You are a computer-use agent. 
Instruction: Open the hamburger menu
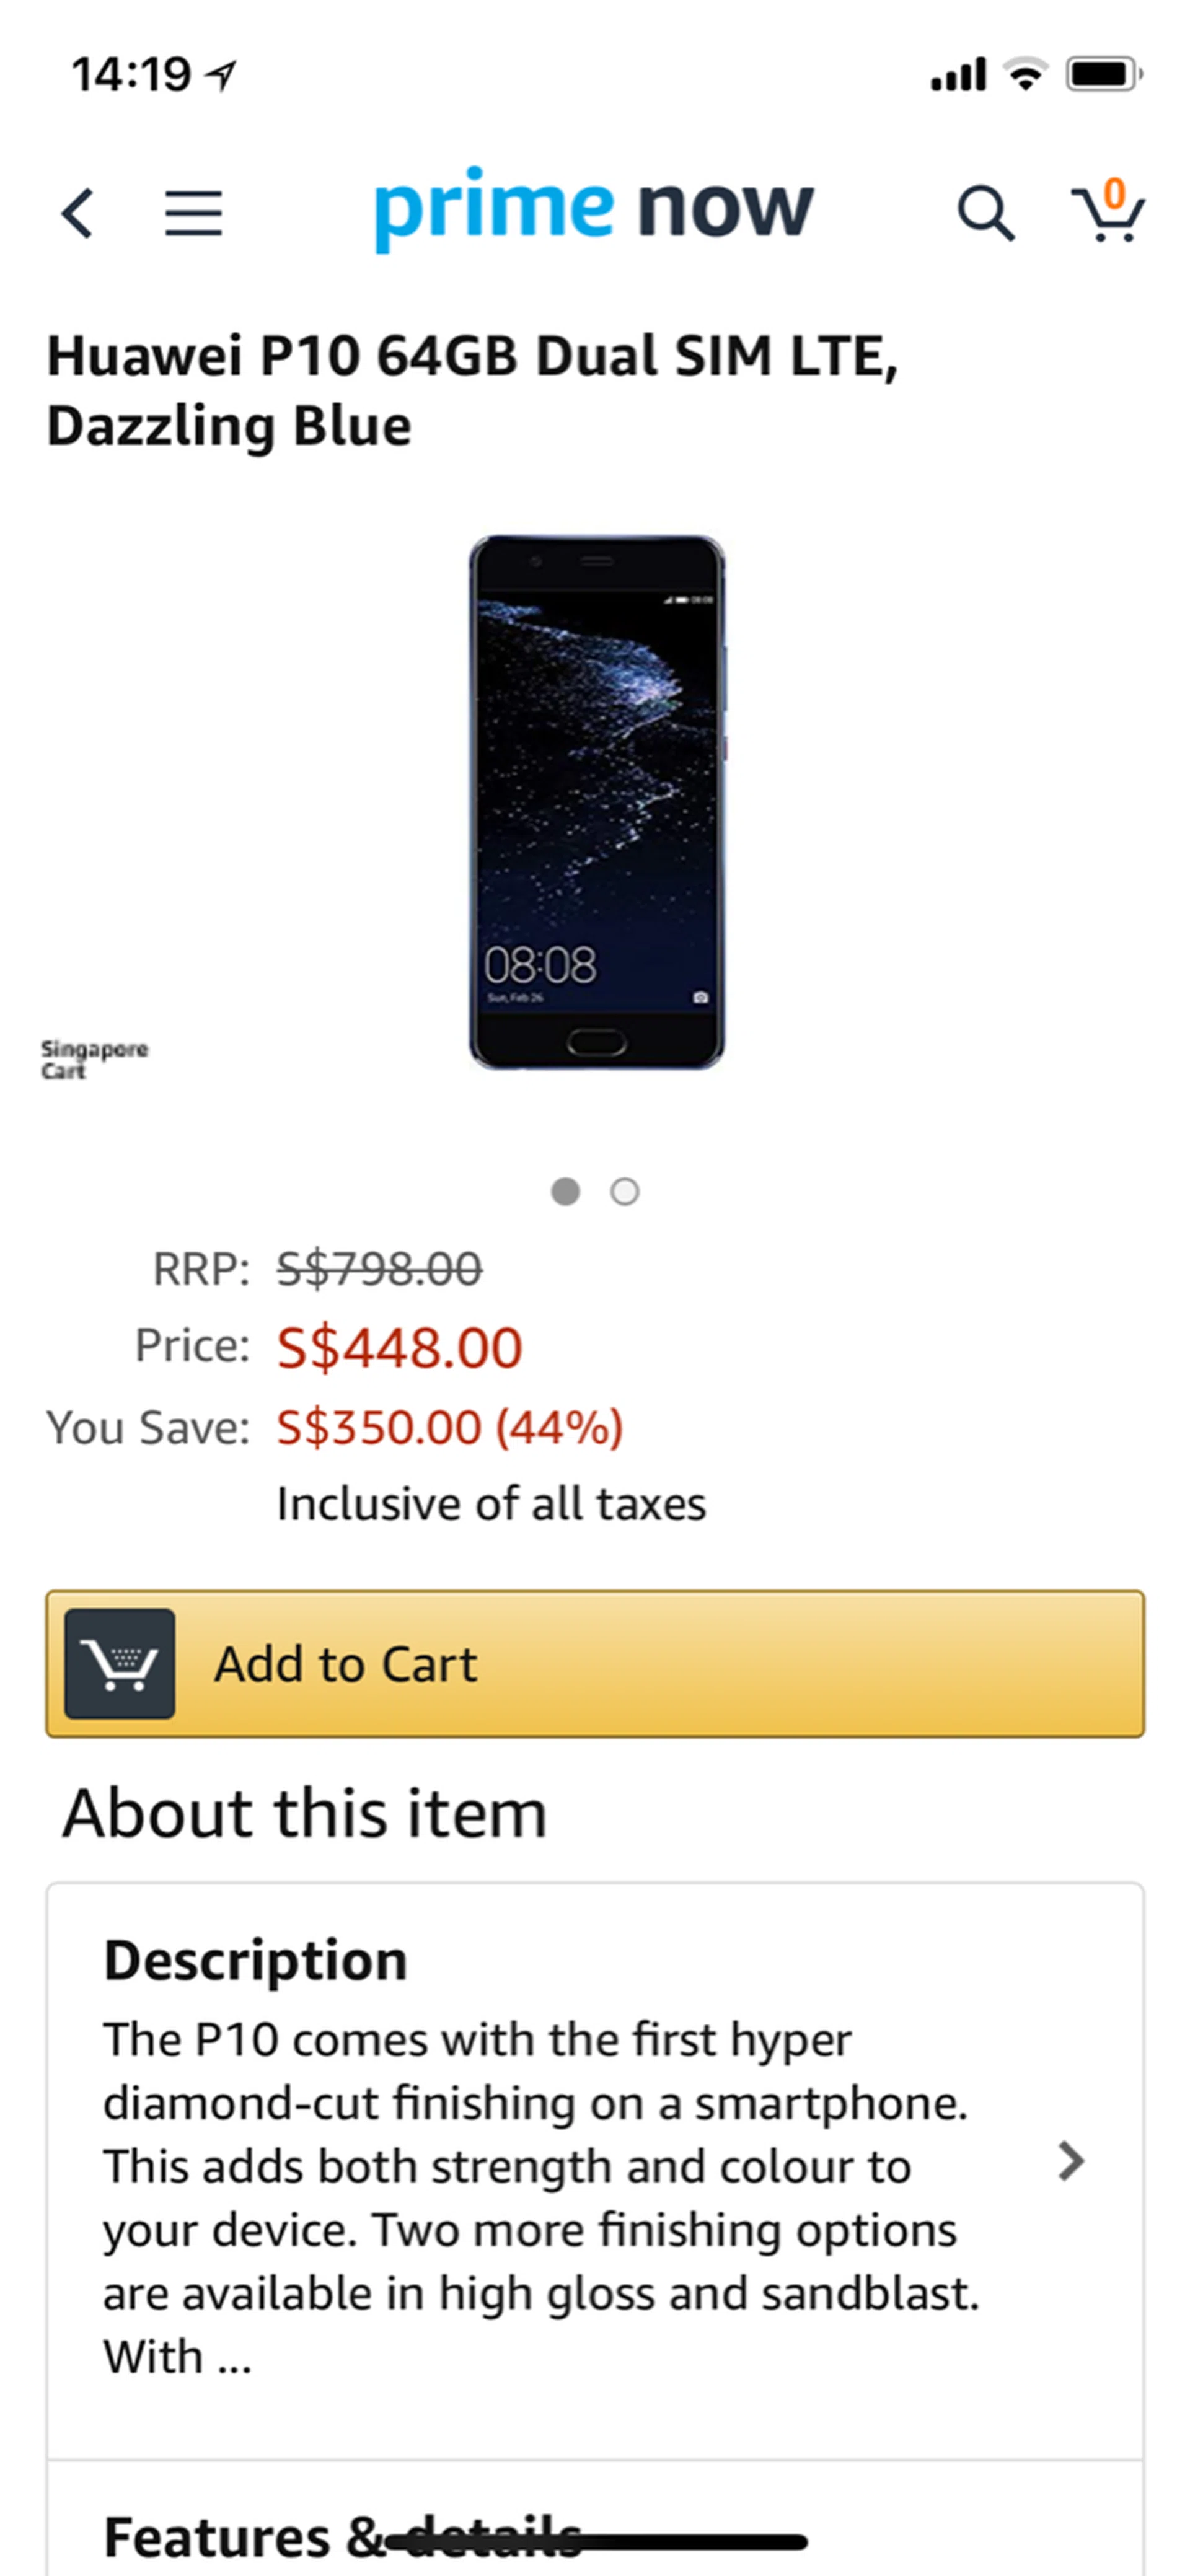click(x=193, y=213)
